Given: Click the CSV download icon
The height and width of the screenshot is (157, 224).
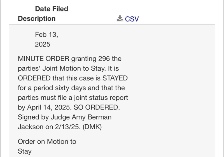Looking at the screenshot, I should click(x=120, y=18).
